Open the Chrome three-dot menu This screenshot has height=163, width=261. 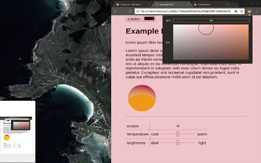[257, 11]
